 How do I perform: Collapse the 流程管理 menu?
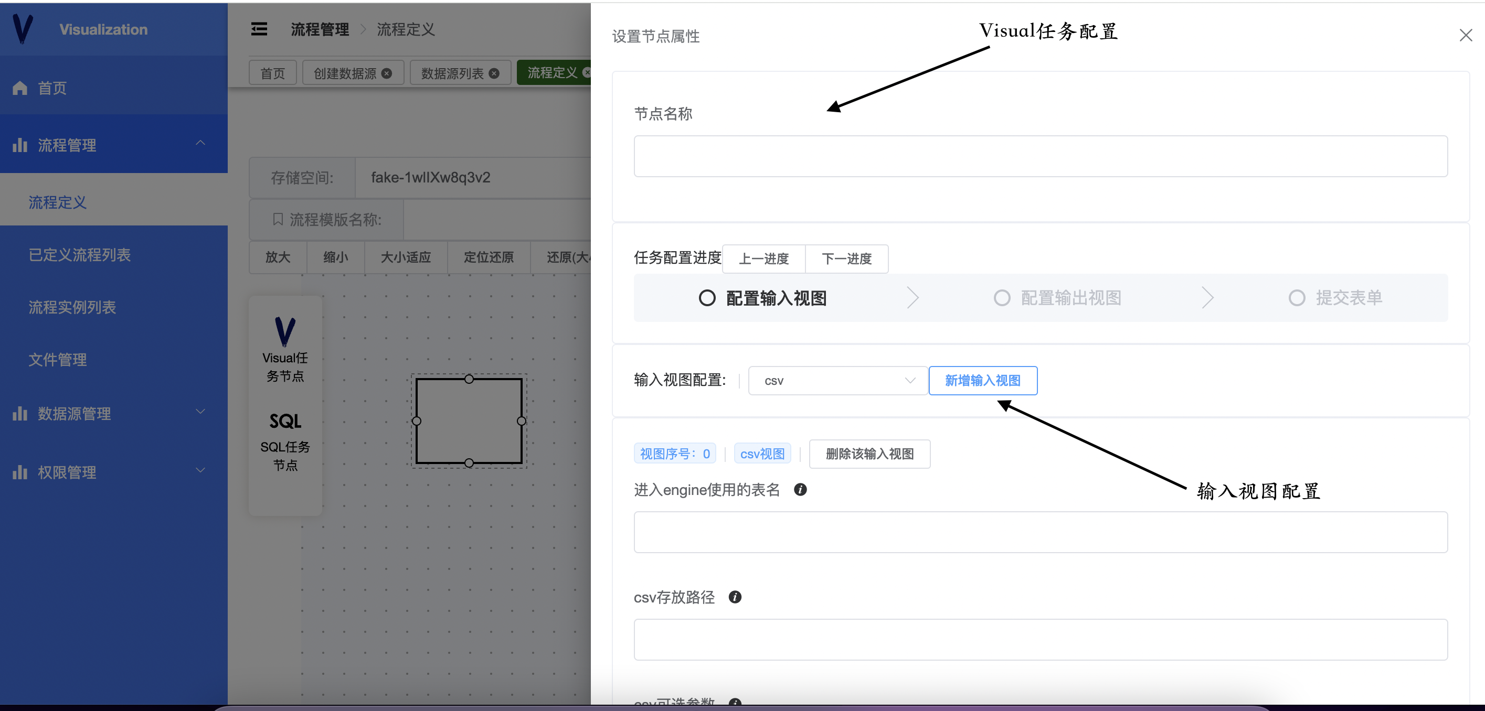[200, 143]
